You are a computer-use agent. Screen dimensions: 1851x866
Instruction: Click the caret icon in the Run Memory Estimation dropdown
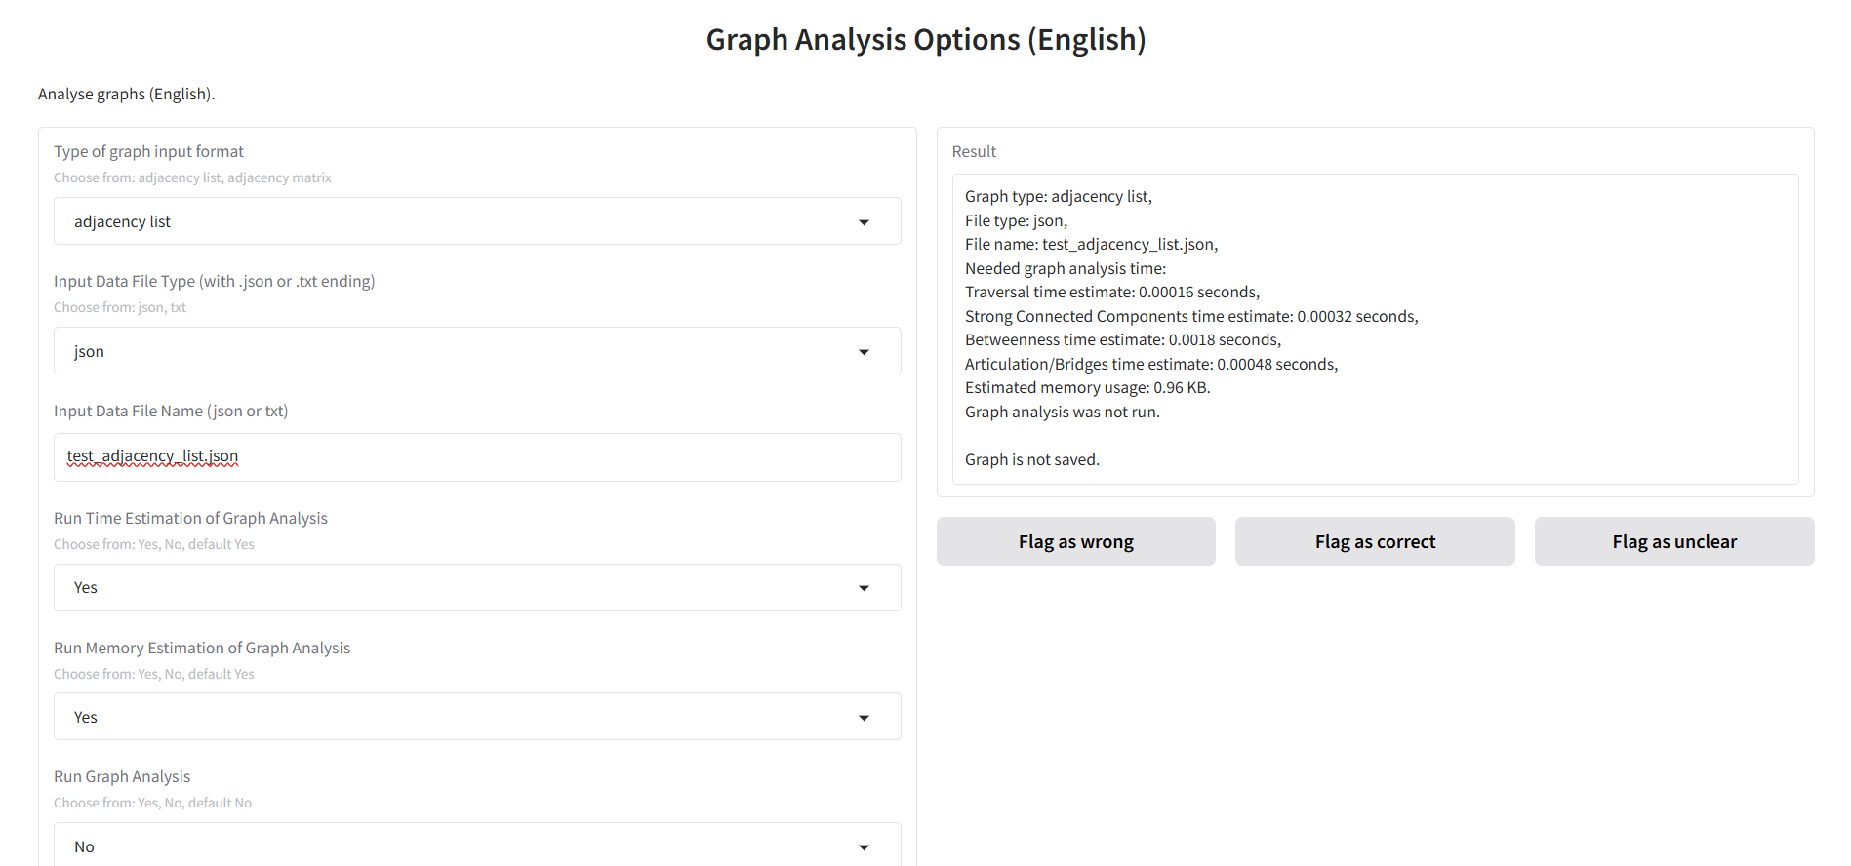[864, 718]
